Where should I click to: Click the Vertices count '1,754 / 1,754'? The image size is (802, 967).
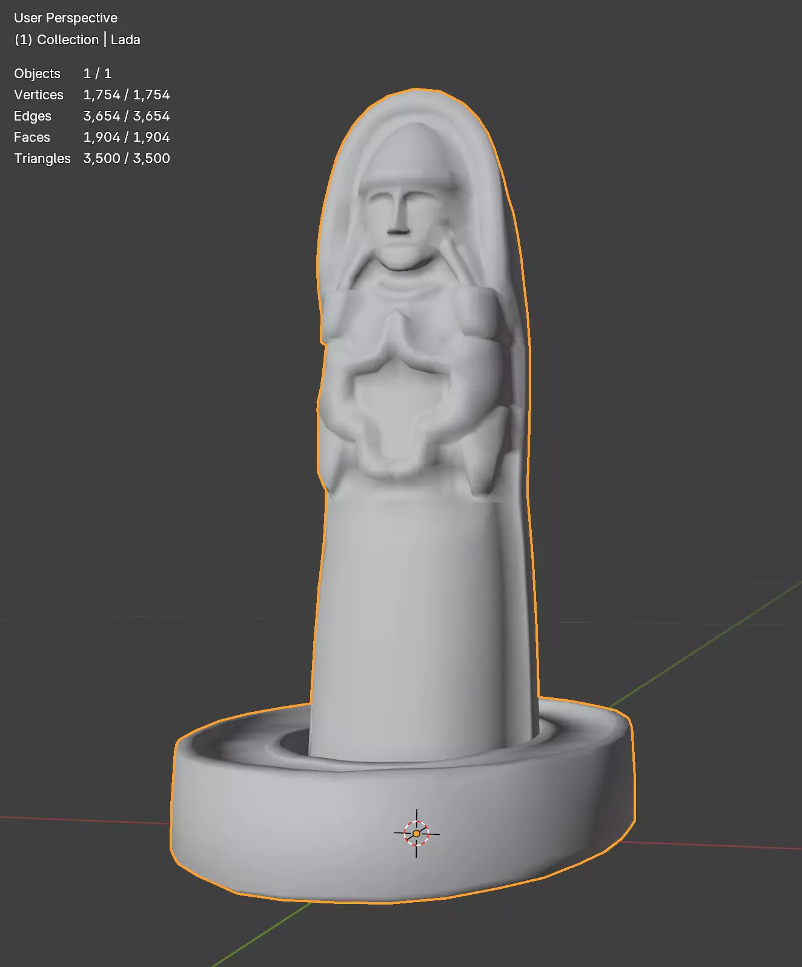pyautogui.click(x=127, y=95)
